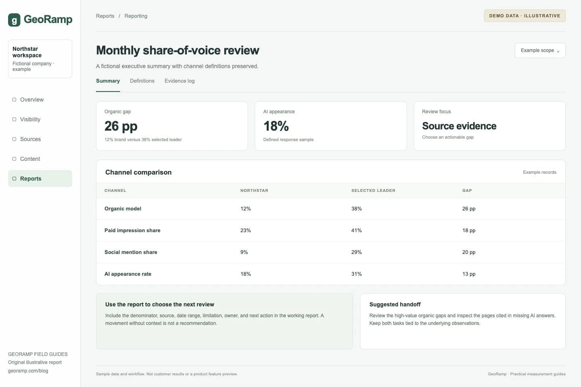Open the Organic gap 26 pp card
The image size is (581, 387).
[172, 126]
